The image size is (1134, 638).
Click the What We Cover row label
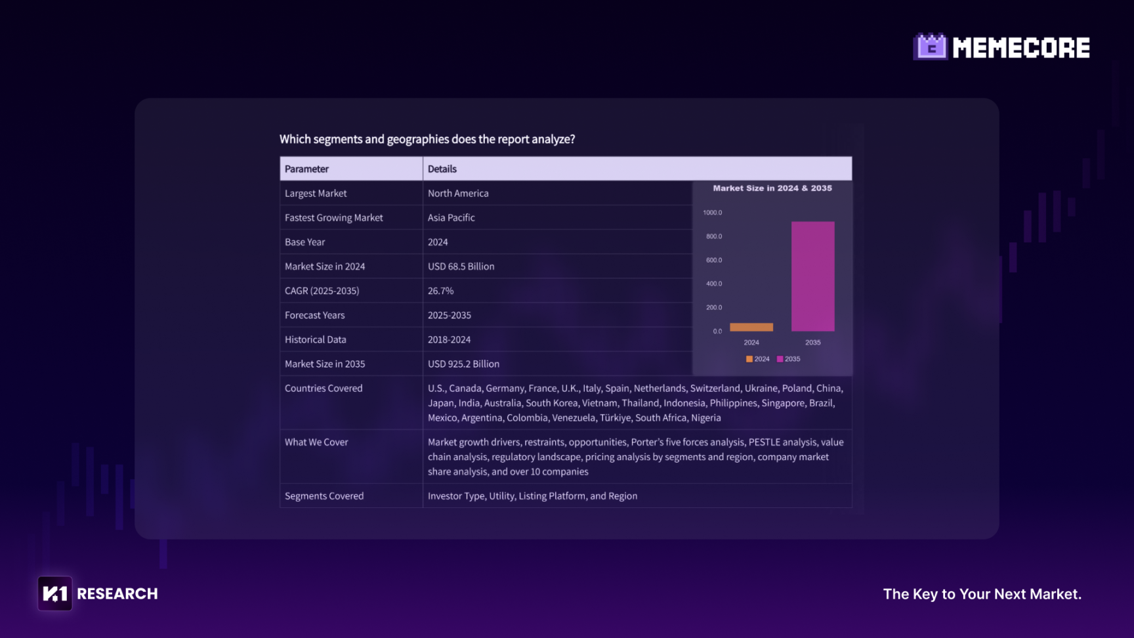316,442
